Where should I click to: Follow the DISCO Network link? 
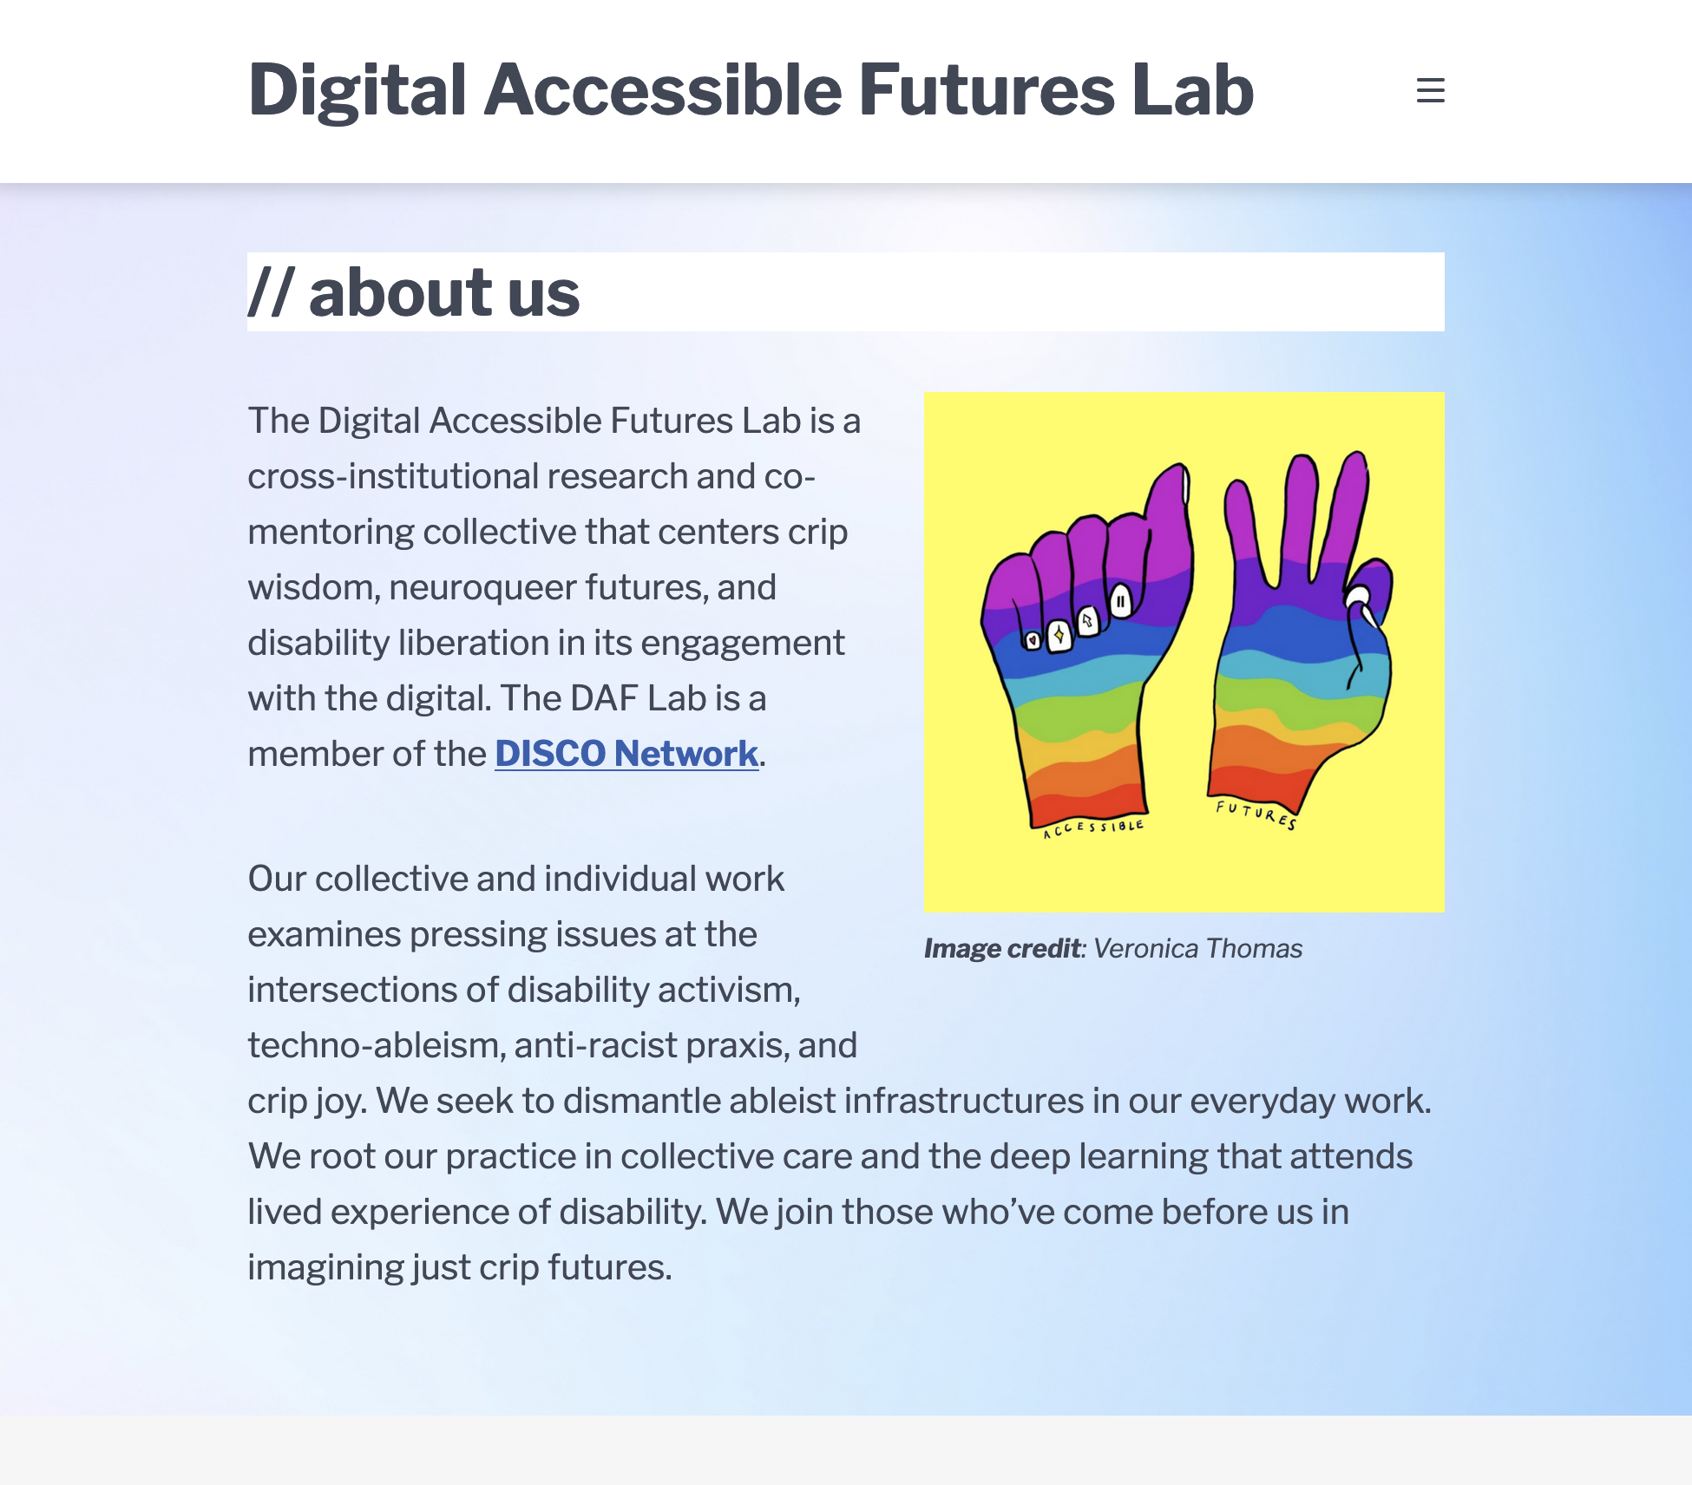623,753
